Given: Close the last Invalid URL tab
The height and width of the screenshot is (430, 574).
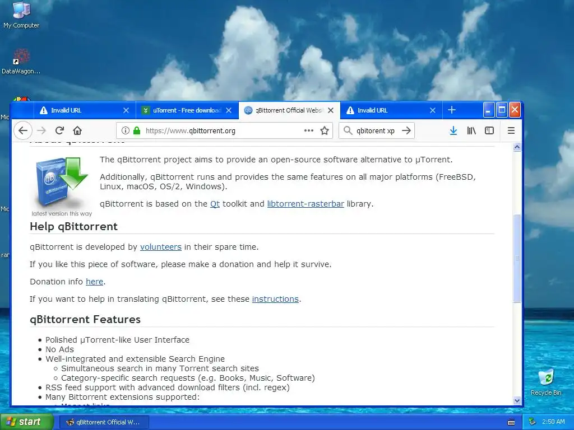Looking at the screenshot, I should [x=432, y=110].
